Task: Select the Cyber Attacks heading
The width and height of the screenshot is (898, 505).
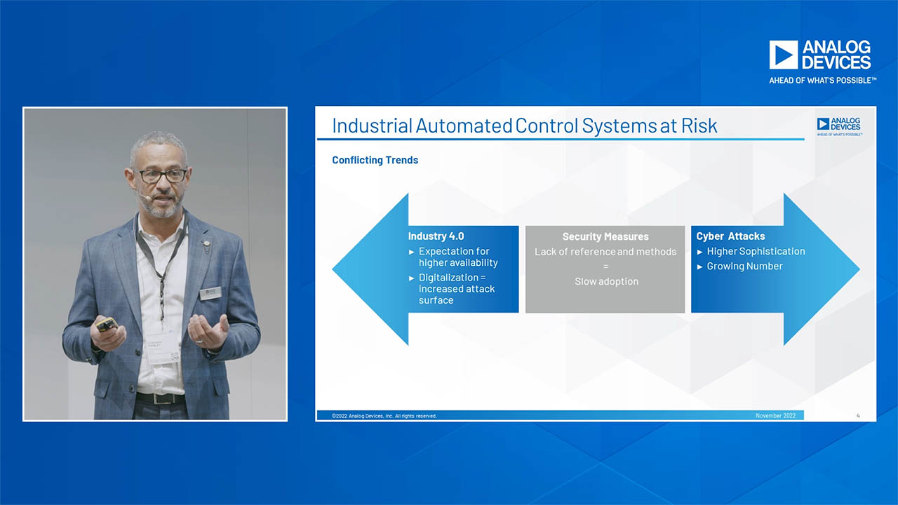Action: click(730, 236)
